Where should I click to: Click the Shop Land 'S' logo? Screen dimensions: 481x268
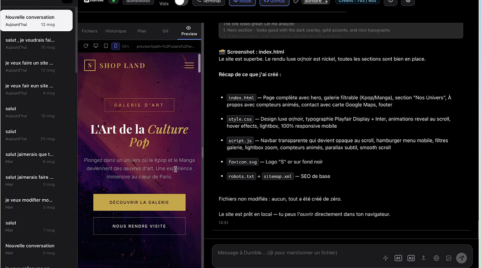pyautogui.click(x=90, y=65)
